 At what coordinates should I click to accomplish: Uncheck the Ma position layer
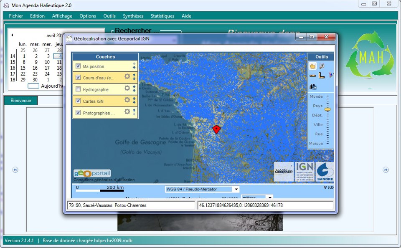tap(78, 66)
